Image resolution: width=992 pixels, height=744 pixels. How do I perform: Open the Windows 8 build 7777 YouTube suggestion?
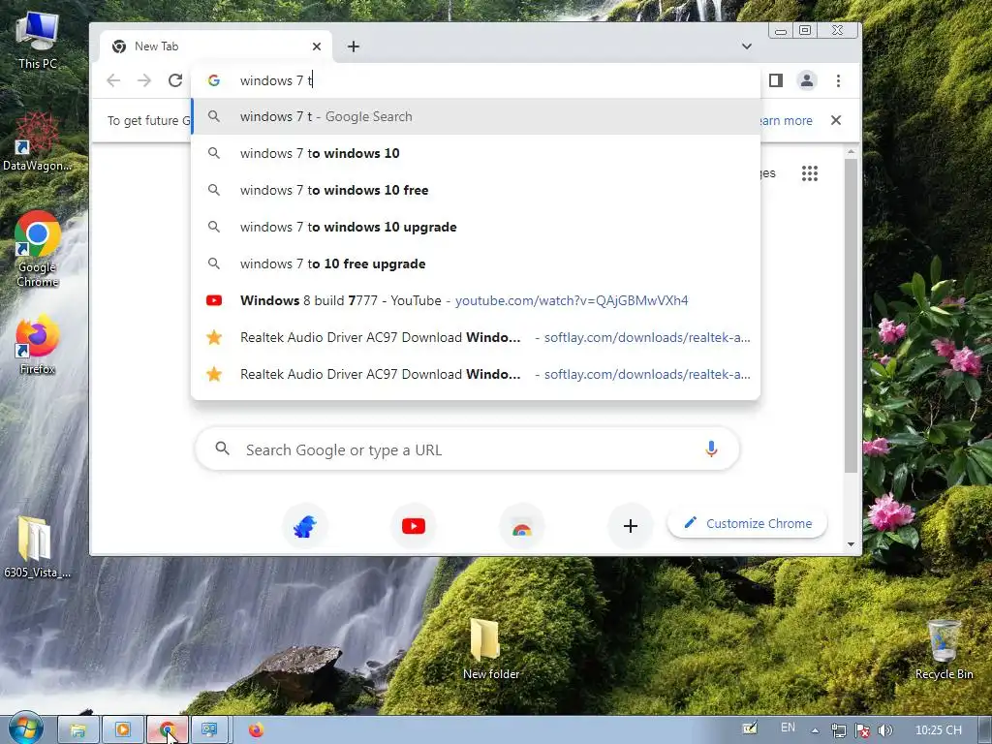click(x=476, y=300)
